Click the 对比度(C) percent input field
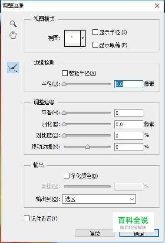Image resolution: width=165 pixels, height=243 pixels. point(129,136)
